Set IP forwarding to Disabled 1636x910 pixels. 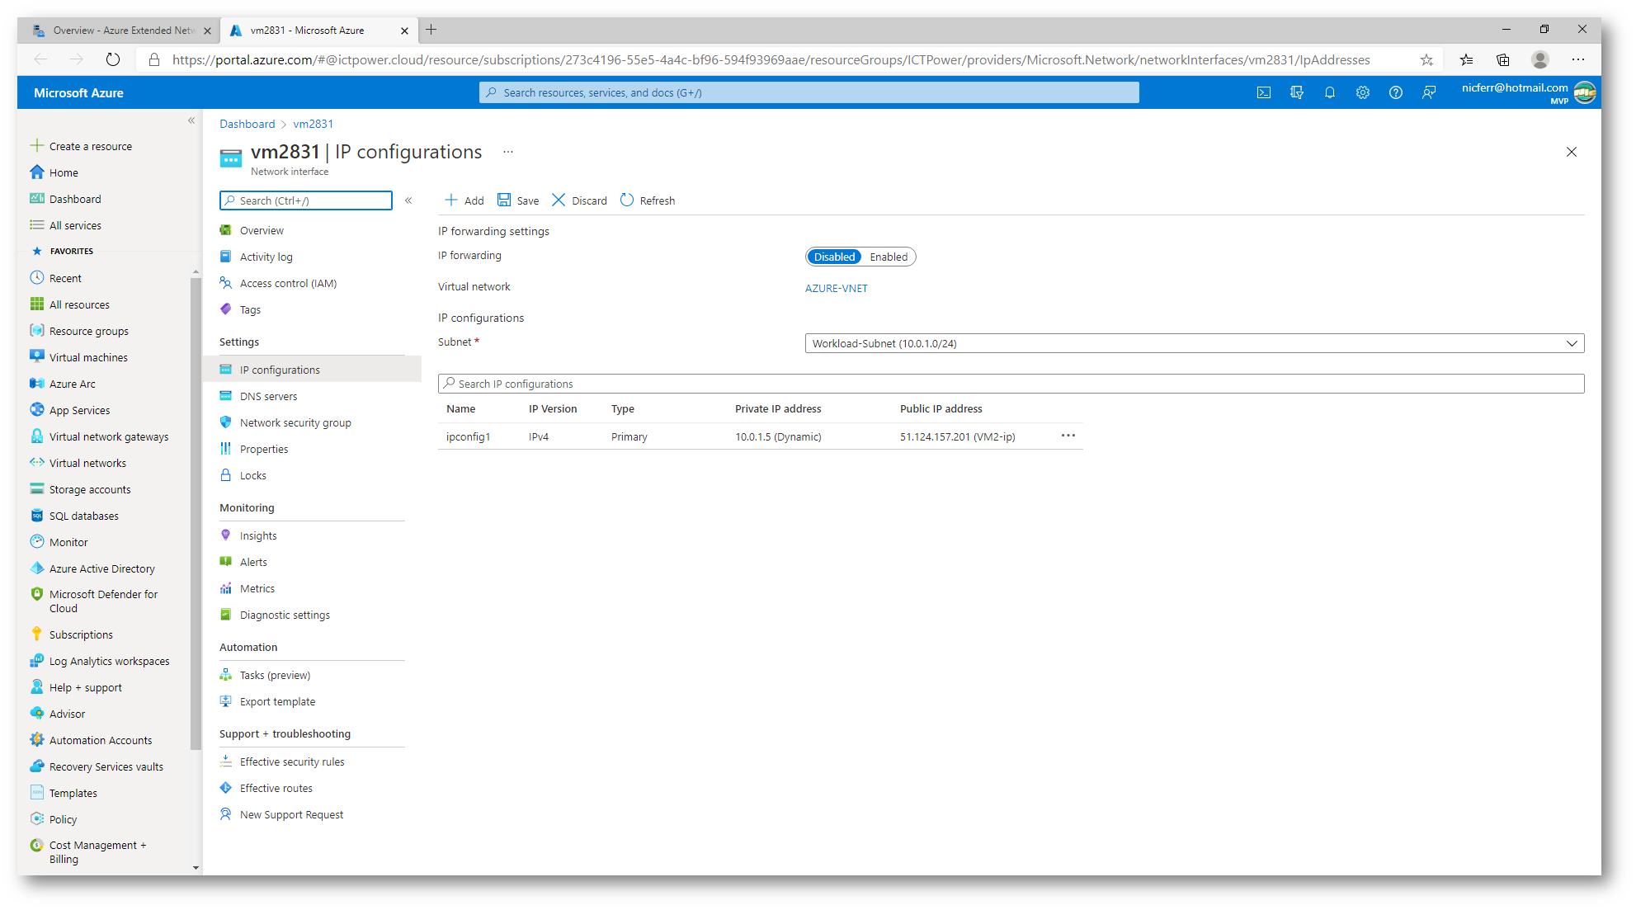tap(834, 257)
